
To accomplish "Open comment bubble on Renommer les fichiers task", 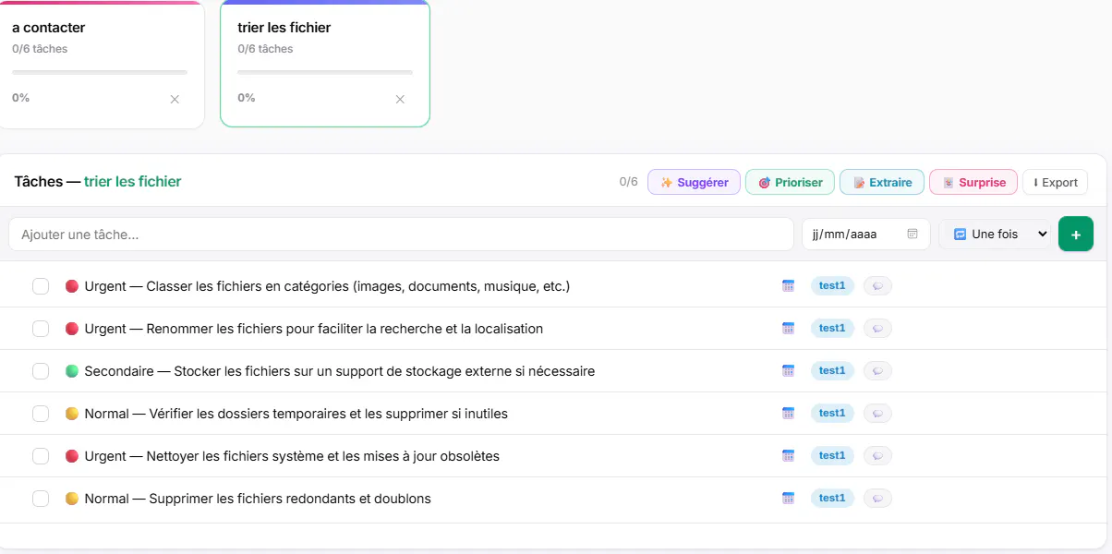I will click(877, 329).
